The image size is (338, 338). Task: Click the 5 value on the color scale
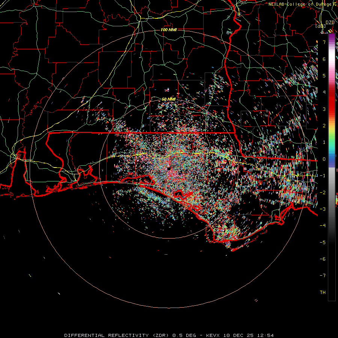pyautogui.click(x=324, y=75)
